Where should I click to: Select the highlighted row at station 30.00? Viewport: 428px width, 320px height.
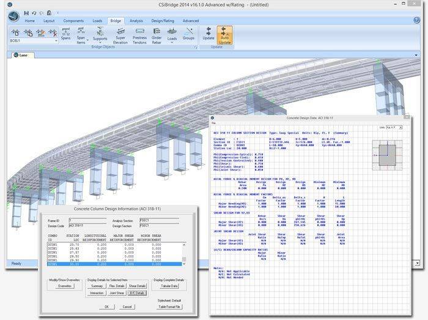click(115, 264)
